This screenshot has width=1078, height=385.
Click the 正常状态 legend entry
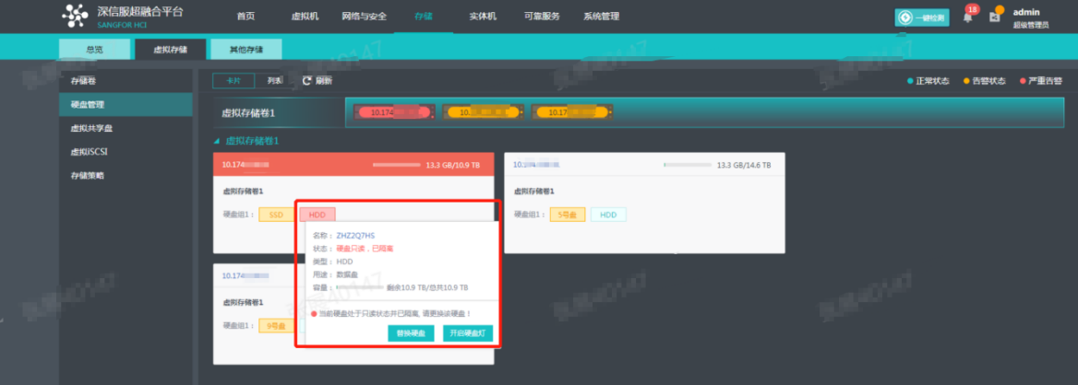[x=928, y=81]
